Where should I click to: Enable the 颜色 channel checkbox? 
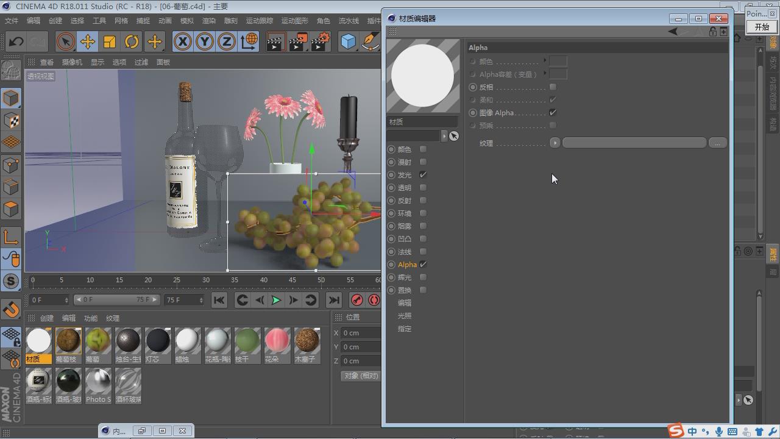point(423,149)
